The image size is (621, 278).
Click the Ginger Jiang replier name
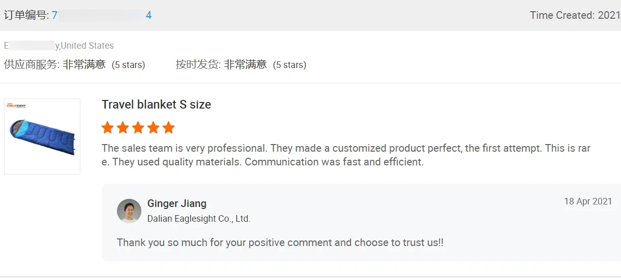pyautogui.click(x=177, y=203)
